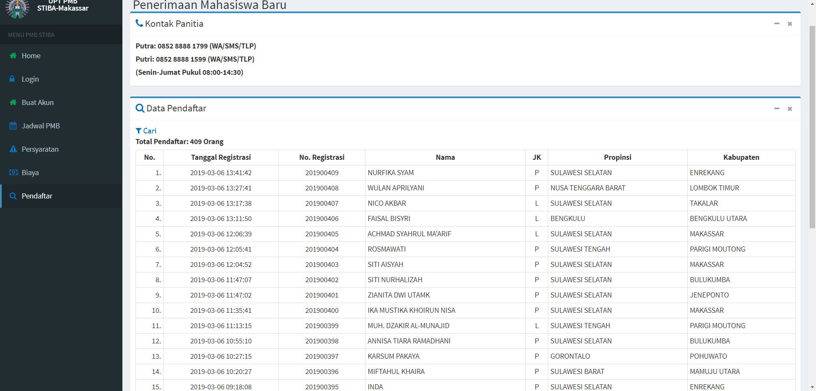Click the warning triangle icon beside Persyaratan

tap(13, 149)
